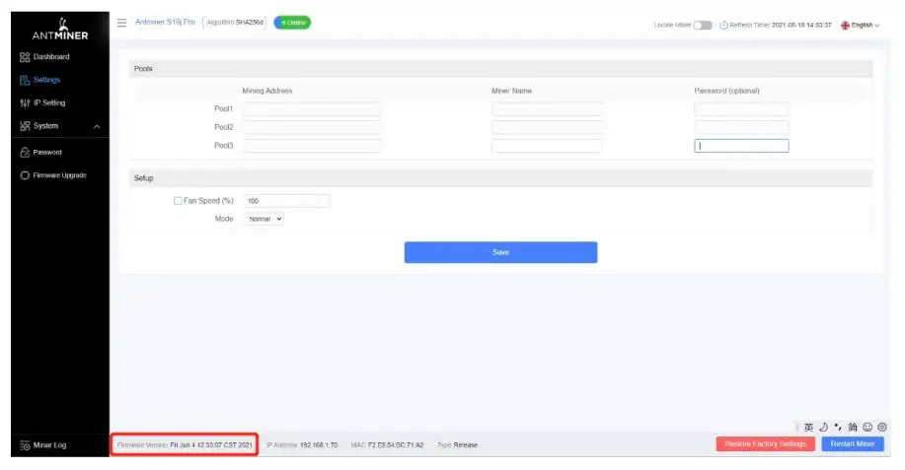Viewport: 905px width, 470px height.
Task: Click the Setup section header
Action: [x=500, y=178]
